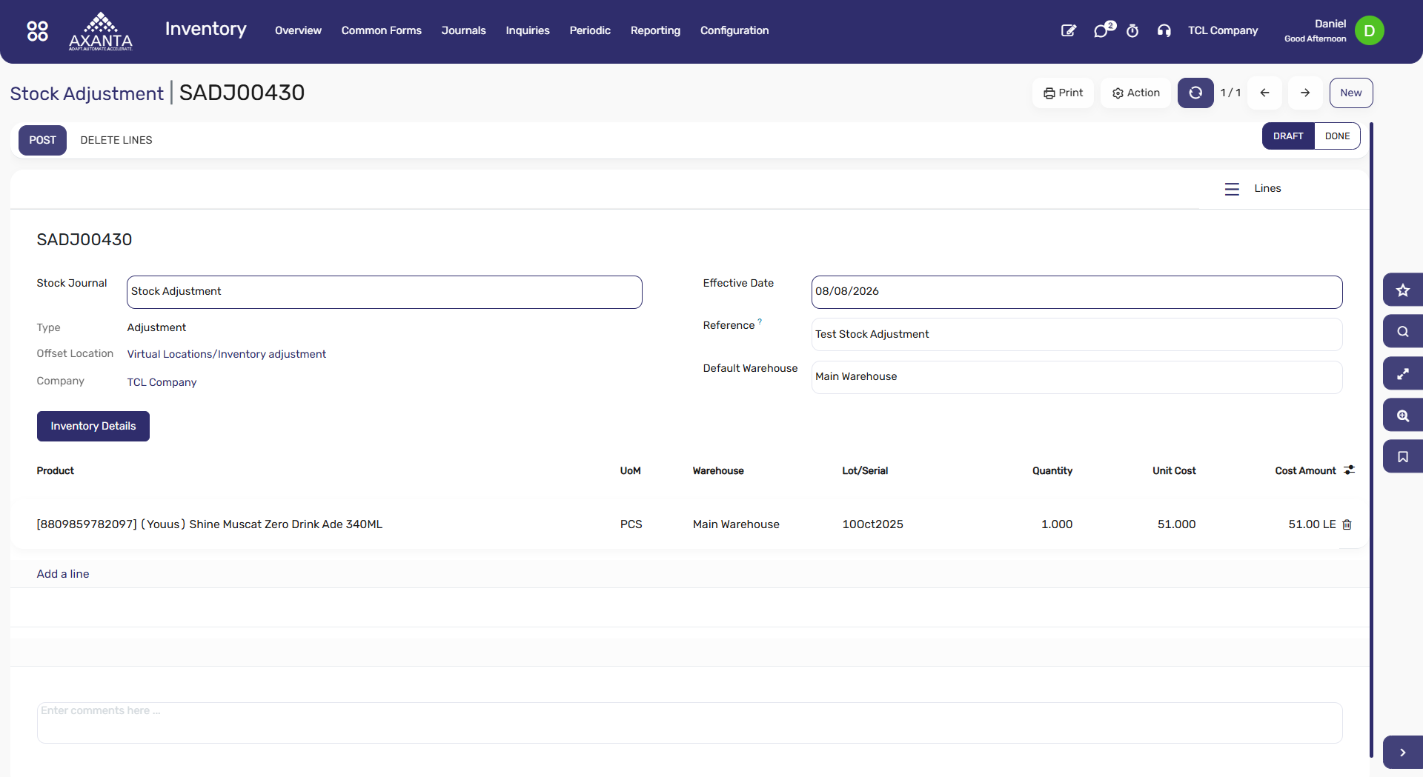This screenshot has height=777, width=1423.
Task: Go to next record arrow
Action: click(1305, 93)
